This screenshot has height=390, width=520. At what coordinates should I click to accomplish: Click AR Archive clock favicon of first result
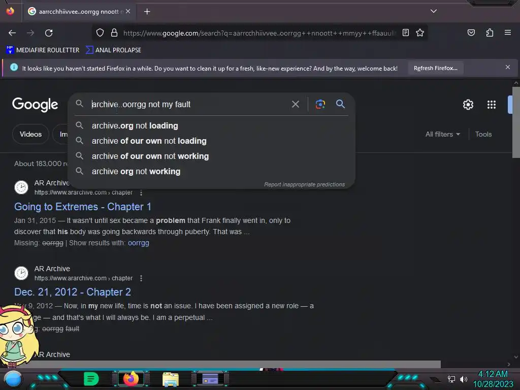pyautogui.click(x=21, y=187)
